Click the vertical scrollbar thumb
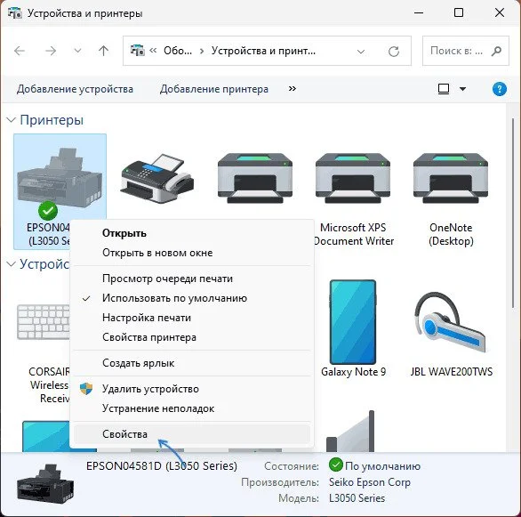Image resolution: width=521 pixels, height=517 pixels. click(514, 213)
